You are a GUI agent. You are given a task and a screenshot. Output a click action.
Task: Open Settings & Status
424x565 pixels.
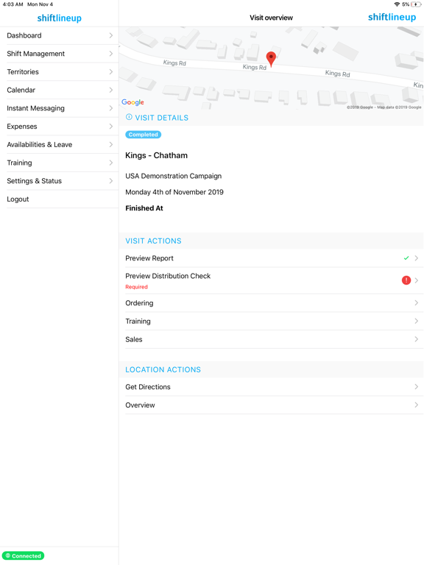click(60, 181)
